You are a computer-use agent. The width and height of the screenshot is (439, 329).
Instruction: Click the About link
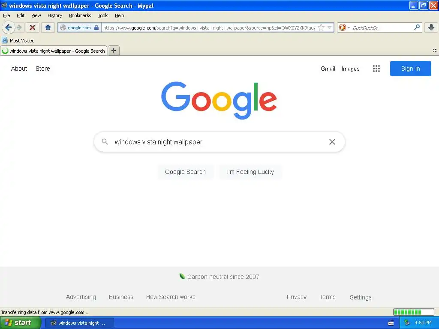19,69
